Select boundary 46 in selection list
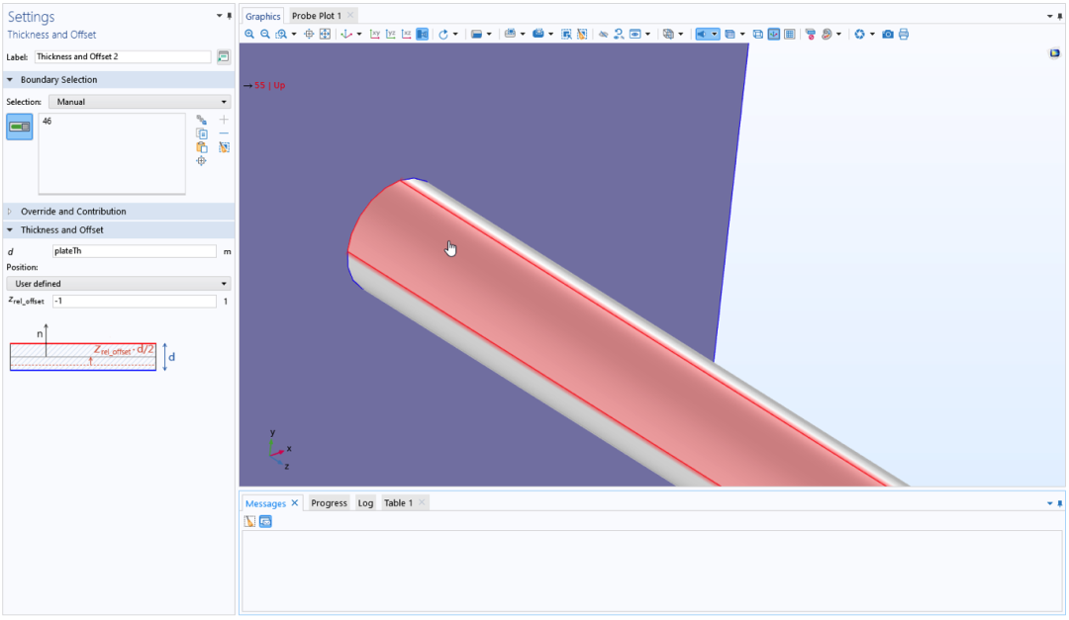The height and width of the screenshot is (620, 1069). pyautogui.click(x=48, y=122)
